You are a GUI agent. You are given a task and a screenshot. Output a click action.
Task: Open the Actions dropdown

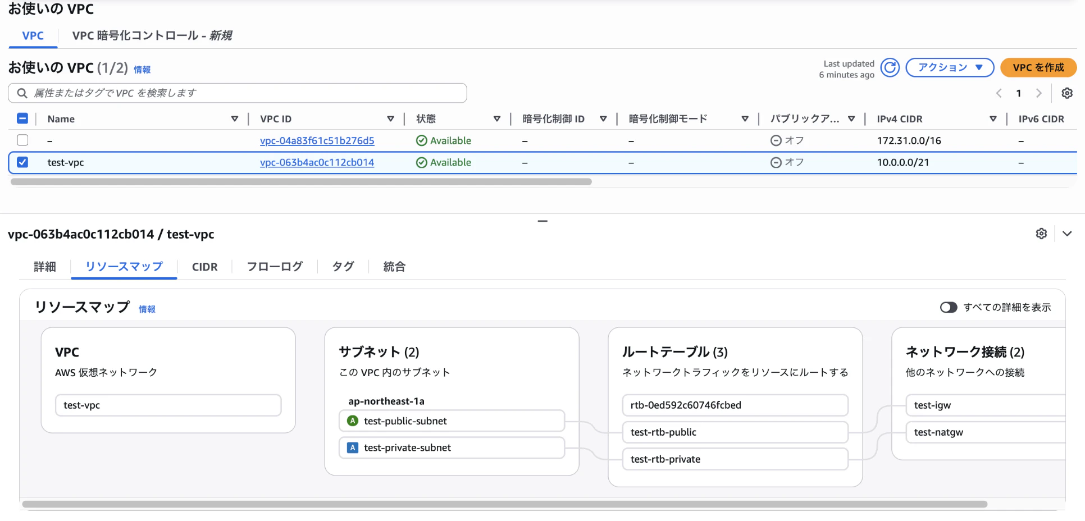[x=950, y=67]
